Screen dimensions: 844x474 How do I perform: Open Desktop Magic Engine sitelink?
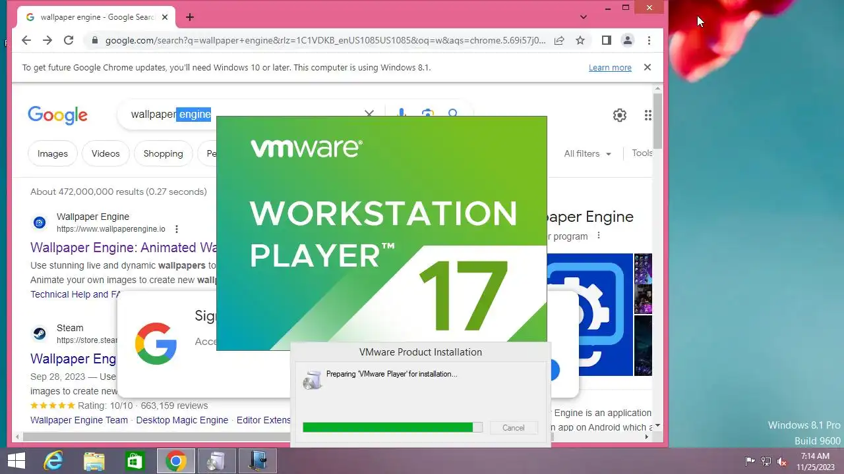click(182, 420)
